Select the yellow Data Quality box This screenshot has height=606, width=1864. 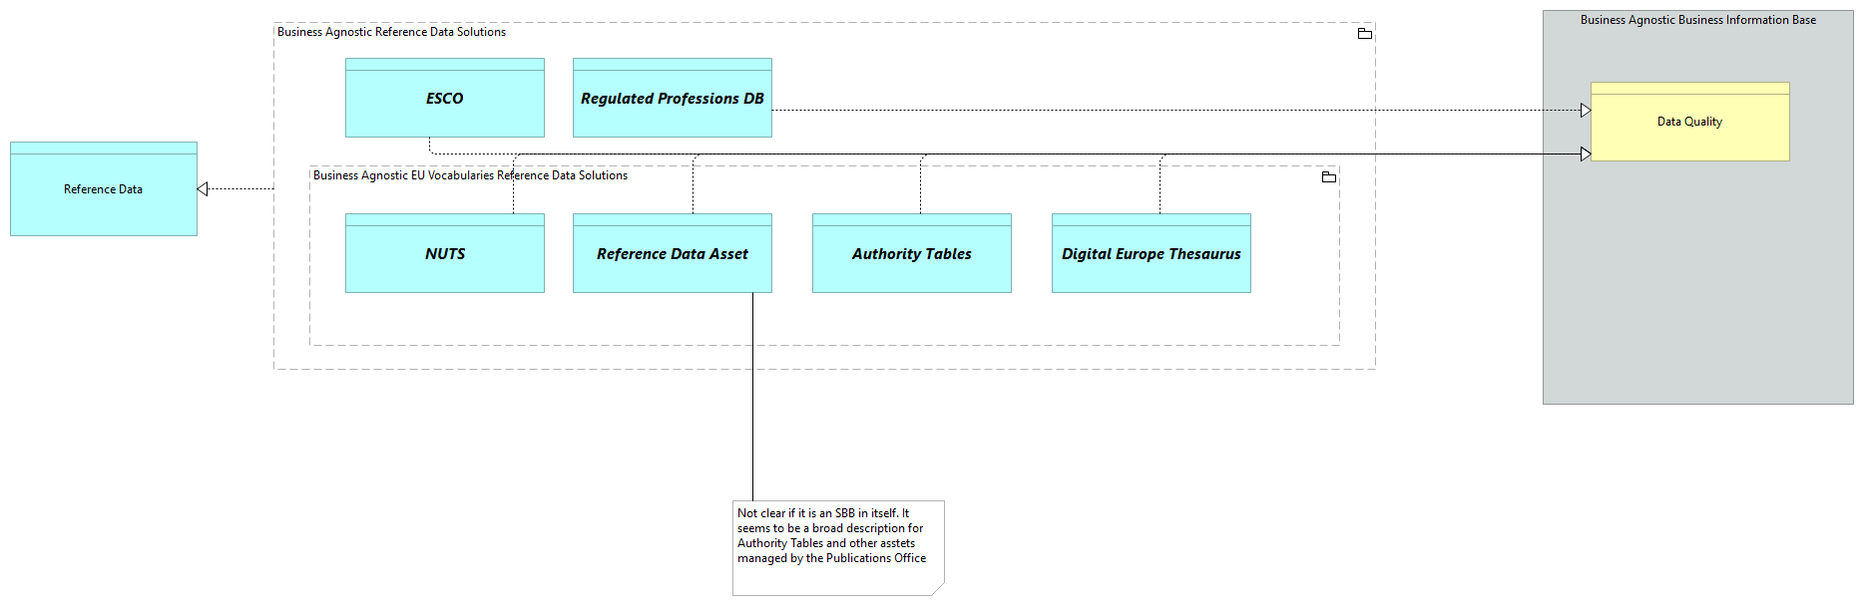(x=1690, y=122)
